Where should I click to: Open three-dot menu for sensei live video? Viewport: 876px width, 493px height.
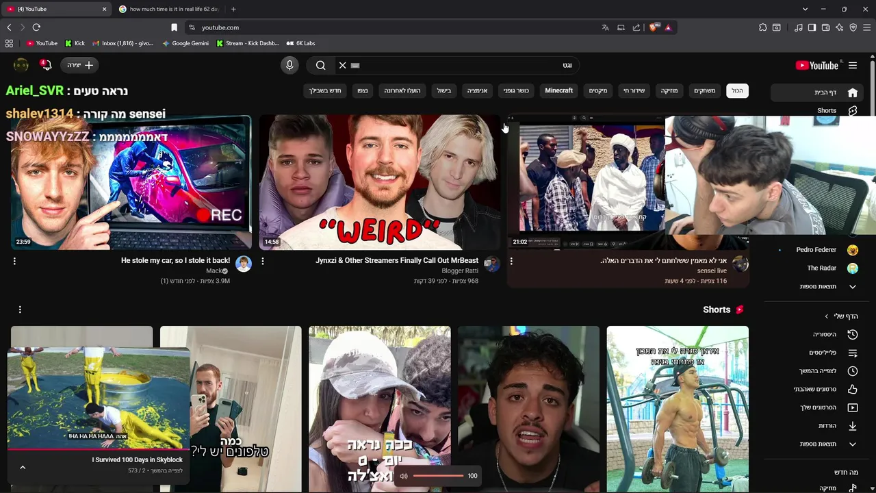click(511, 261)
